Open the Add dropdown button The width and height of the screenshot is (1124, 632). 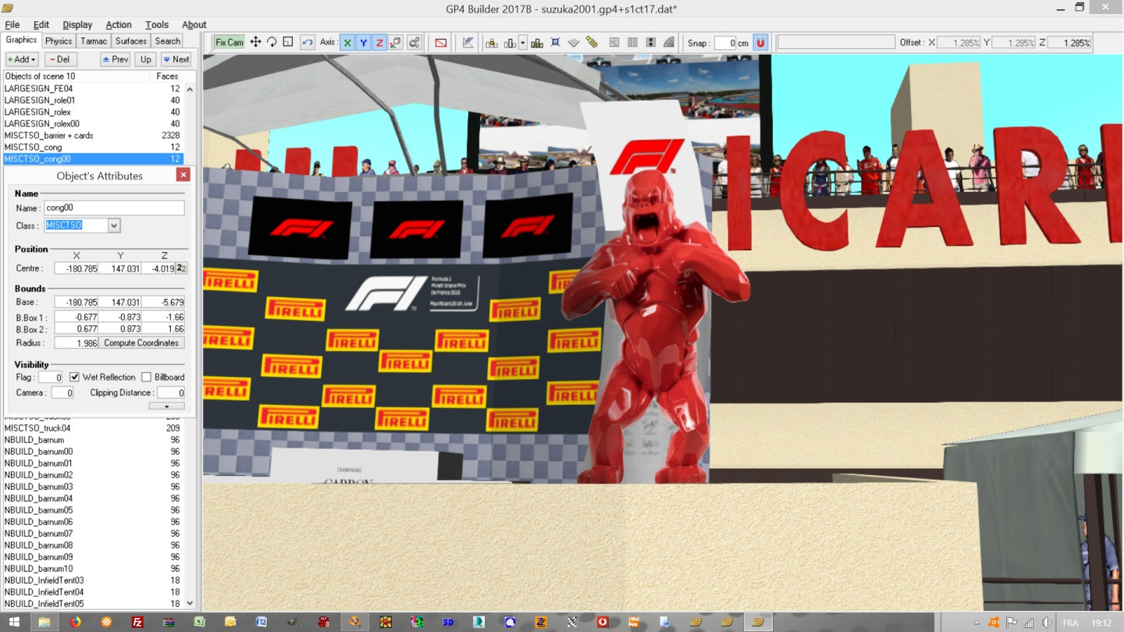click(x=22, y=59)
